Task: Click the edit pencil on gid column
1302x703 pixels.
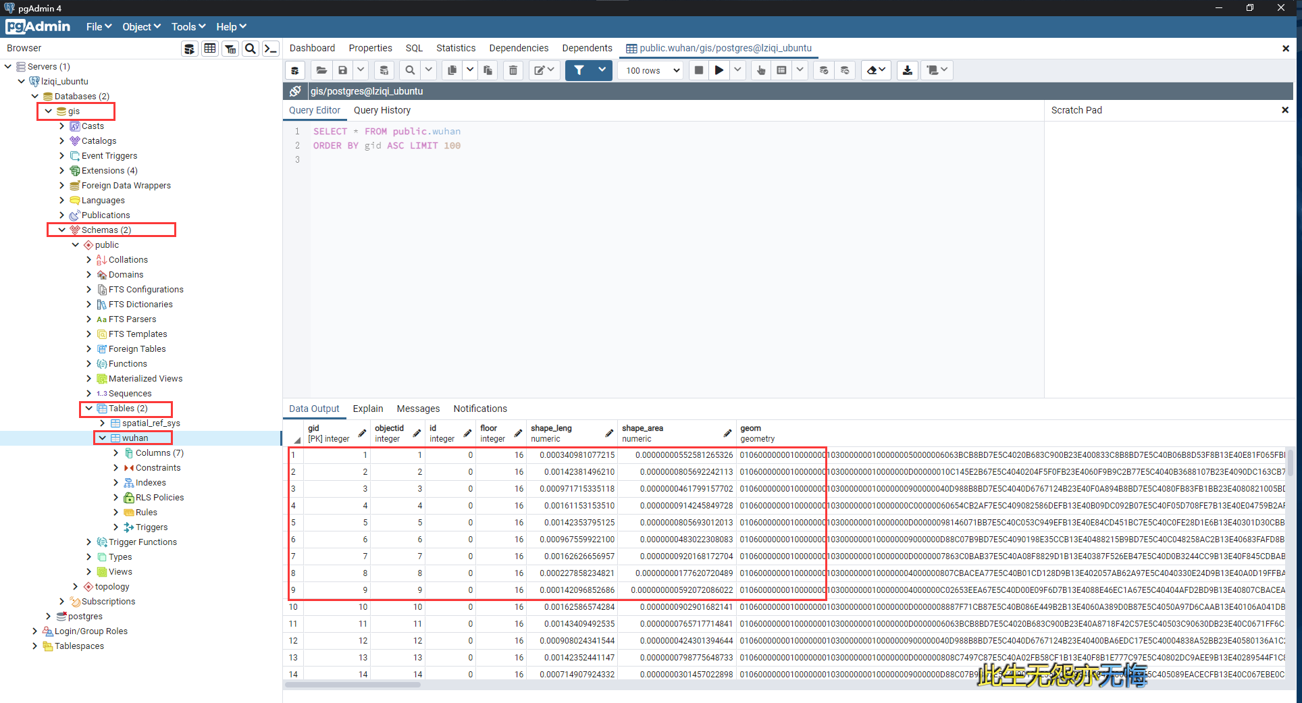Action: [362, 434]
